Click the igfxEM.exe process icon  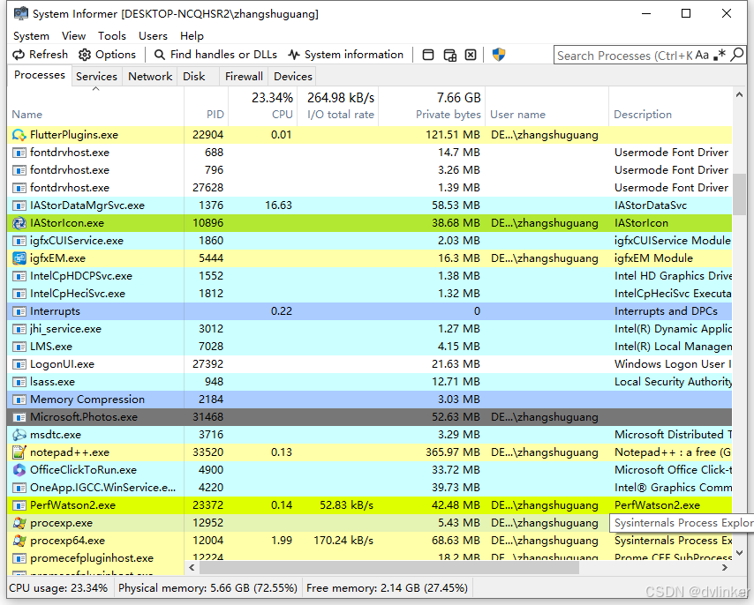coord(19,258)
